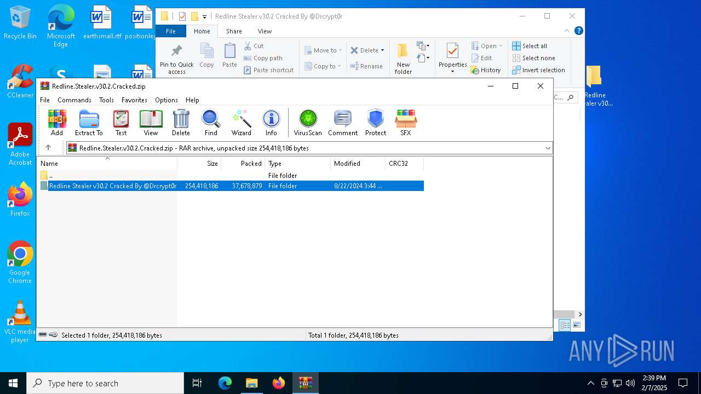Image resolution: width=701 pixels, height=394 pixels.
Task: Click the View file icon in WinRAR
Action: pyautogui.click(x=151, y=123)
